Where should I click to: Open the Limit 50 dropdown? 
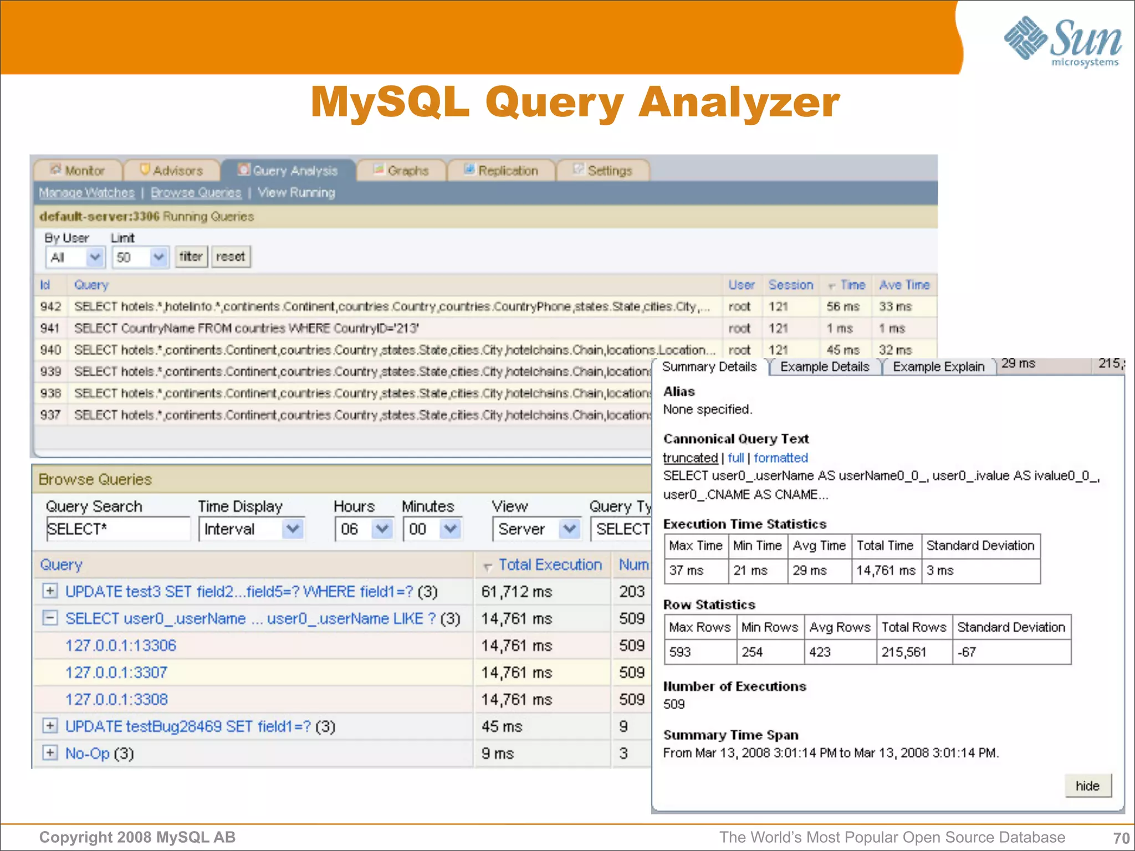tap(140, 257)
